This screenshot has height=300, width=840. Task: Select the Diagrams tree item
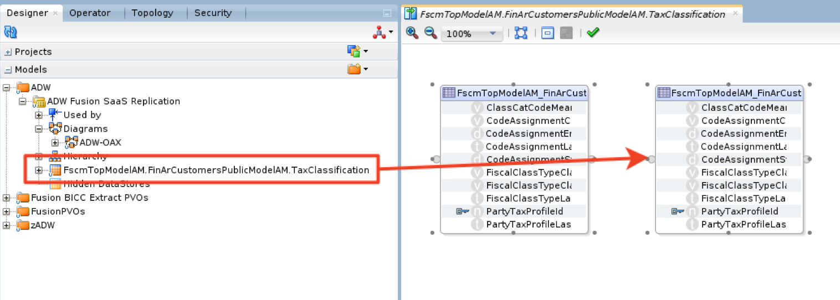(x=85, y=129)
